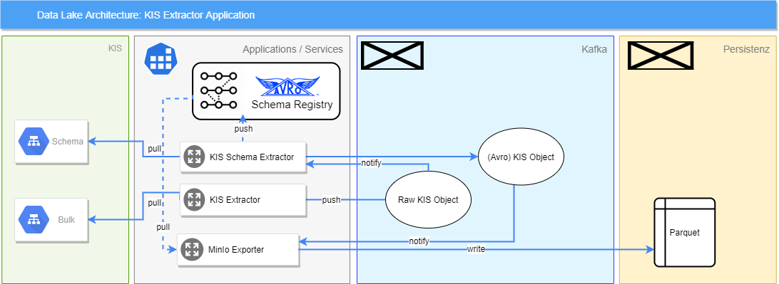
Task: Click the Bulk label in the KIS panel
Action: pos(66,220)
